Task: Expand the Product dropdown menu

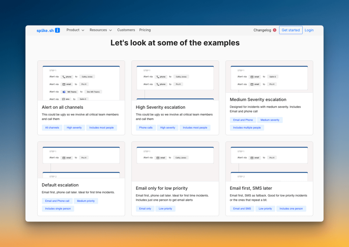Action: click(75, 30)
